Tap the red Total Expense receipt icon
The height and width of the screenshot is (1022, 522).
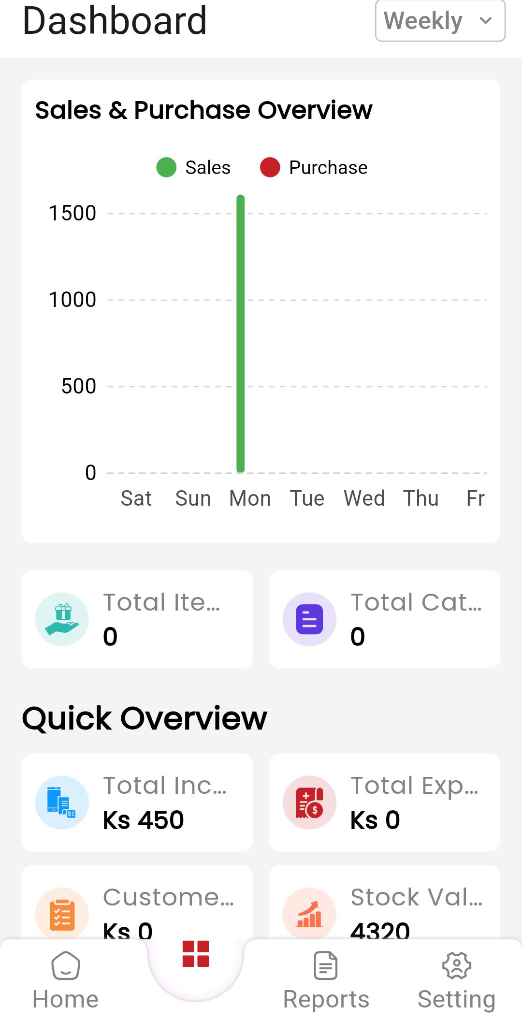[x=309, y=803]
